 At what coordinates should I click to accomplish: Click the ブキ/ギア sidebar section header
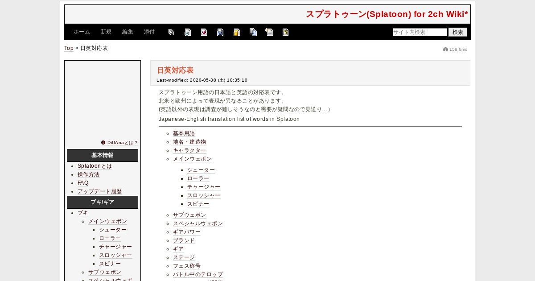click(103, 202)
